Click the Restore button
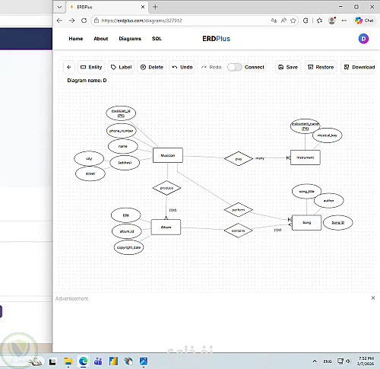 pos(321,67)
